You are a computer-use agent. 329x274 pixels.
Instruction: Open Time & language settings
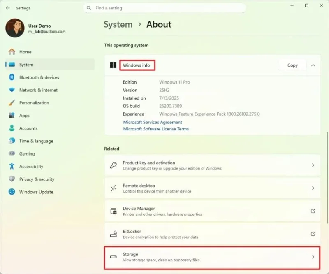coord(50,141)
